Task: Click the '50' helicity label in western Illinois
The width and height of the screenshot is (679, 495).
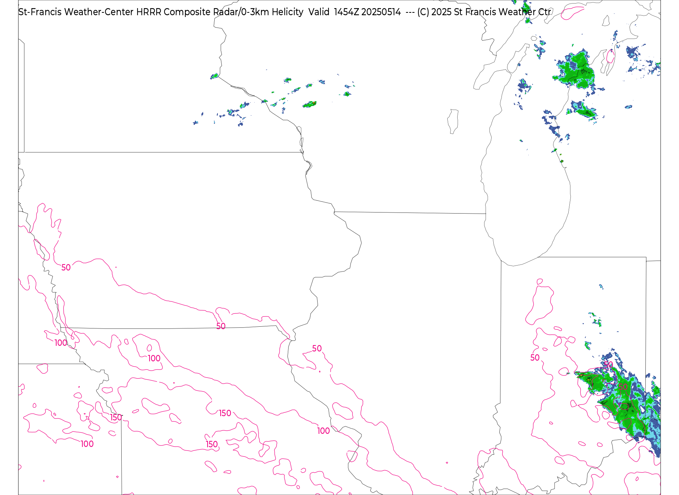Action: (317, 349)
